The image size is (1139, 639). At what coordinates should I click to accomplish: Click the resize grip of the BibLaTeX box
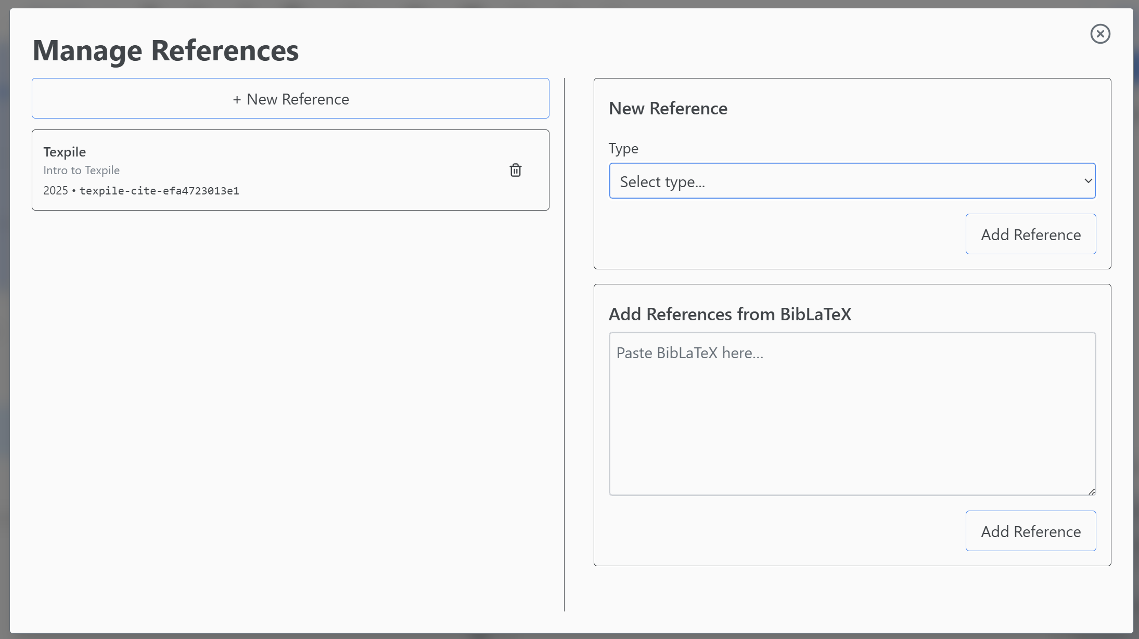coord(1091,492)
